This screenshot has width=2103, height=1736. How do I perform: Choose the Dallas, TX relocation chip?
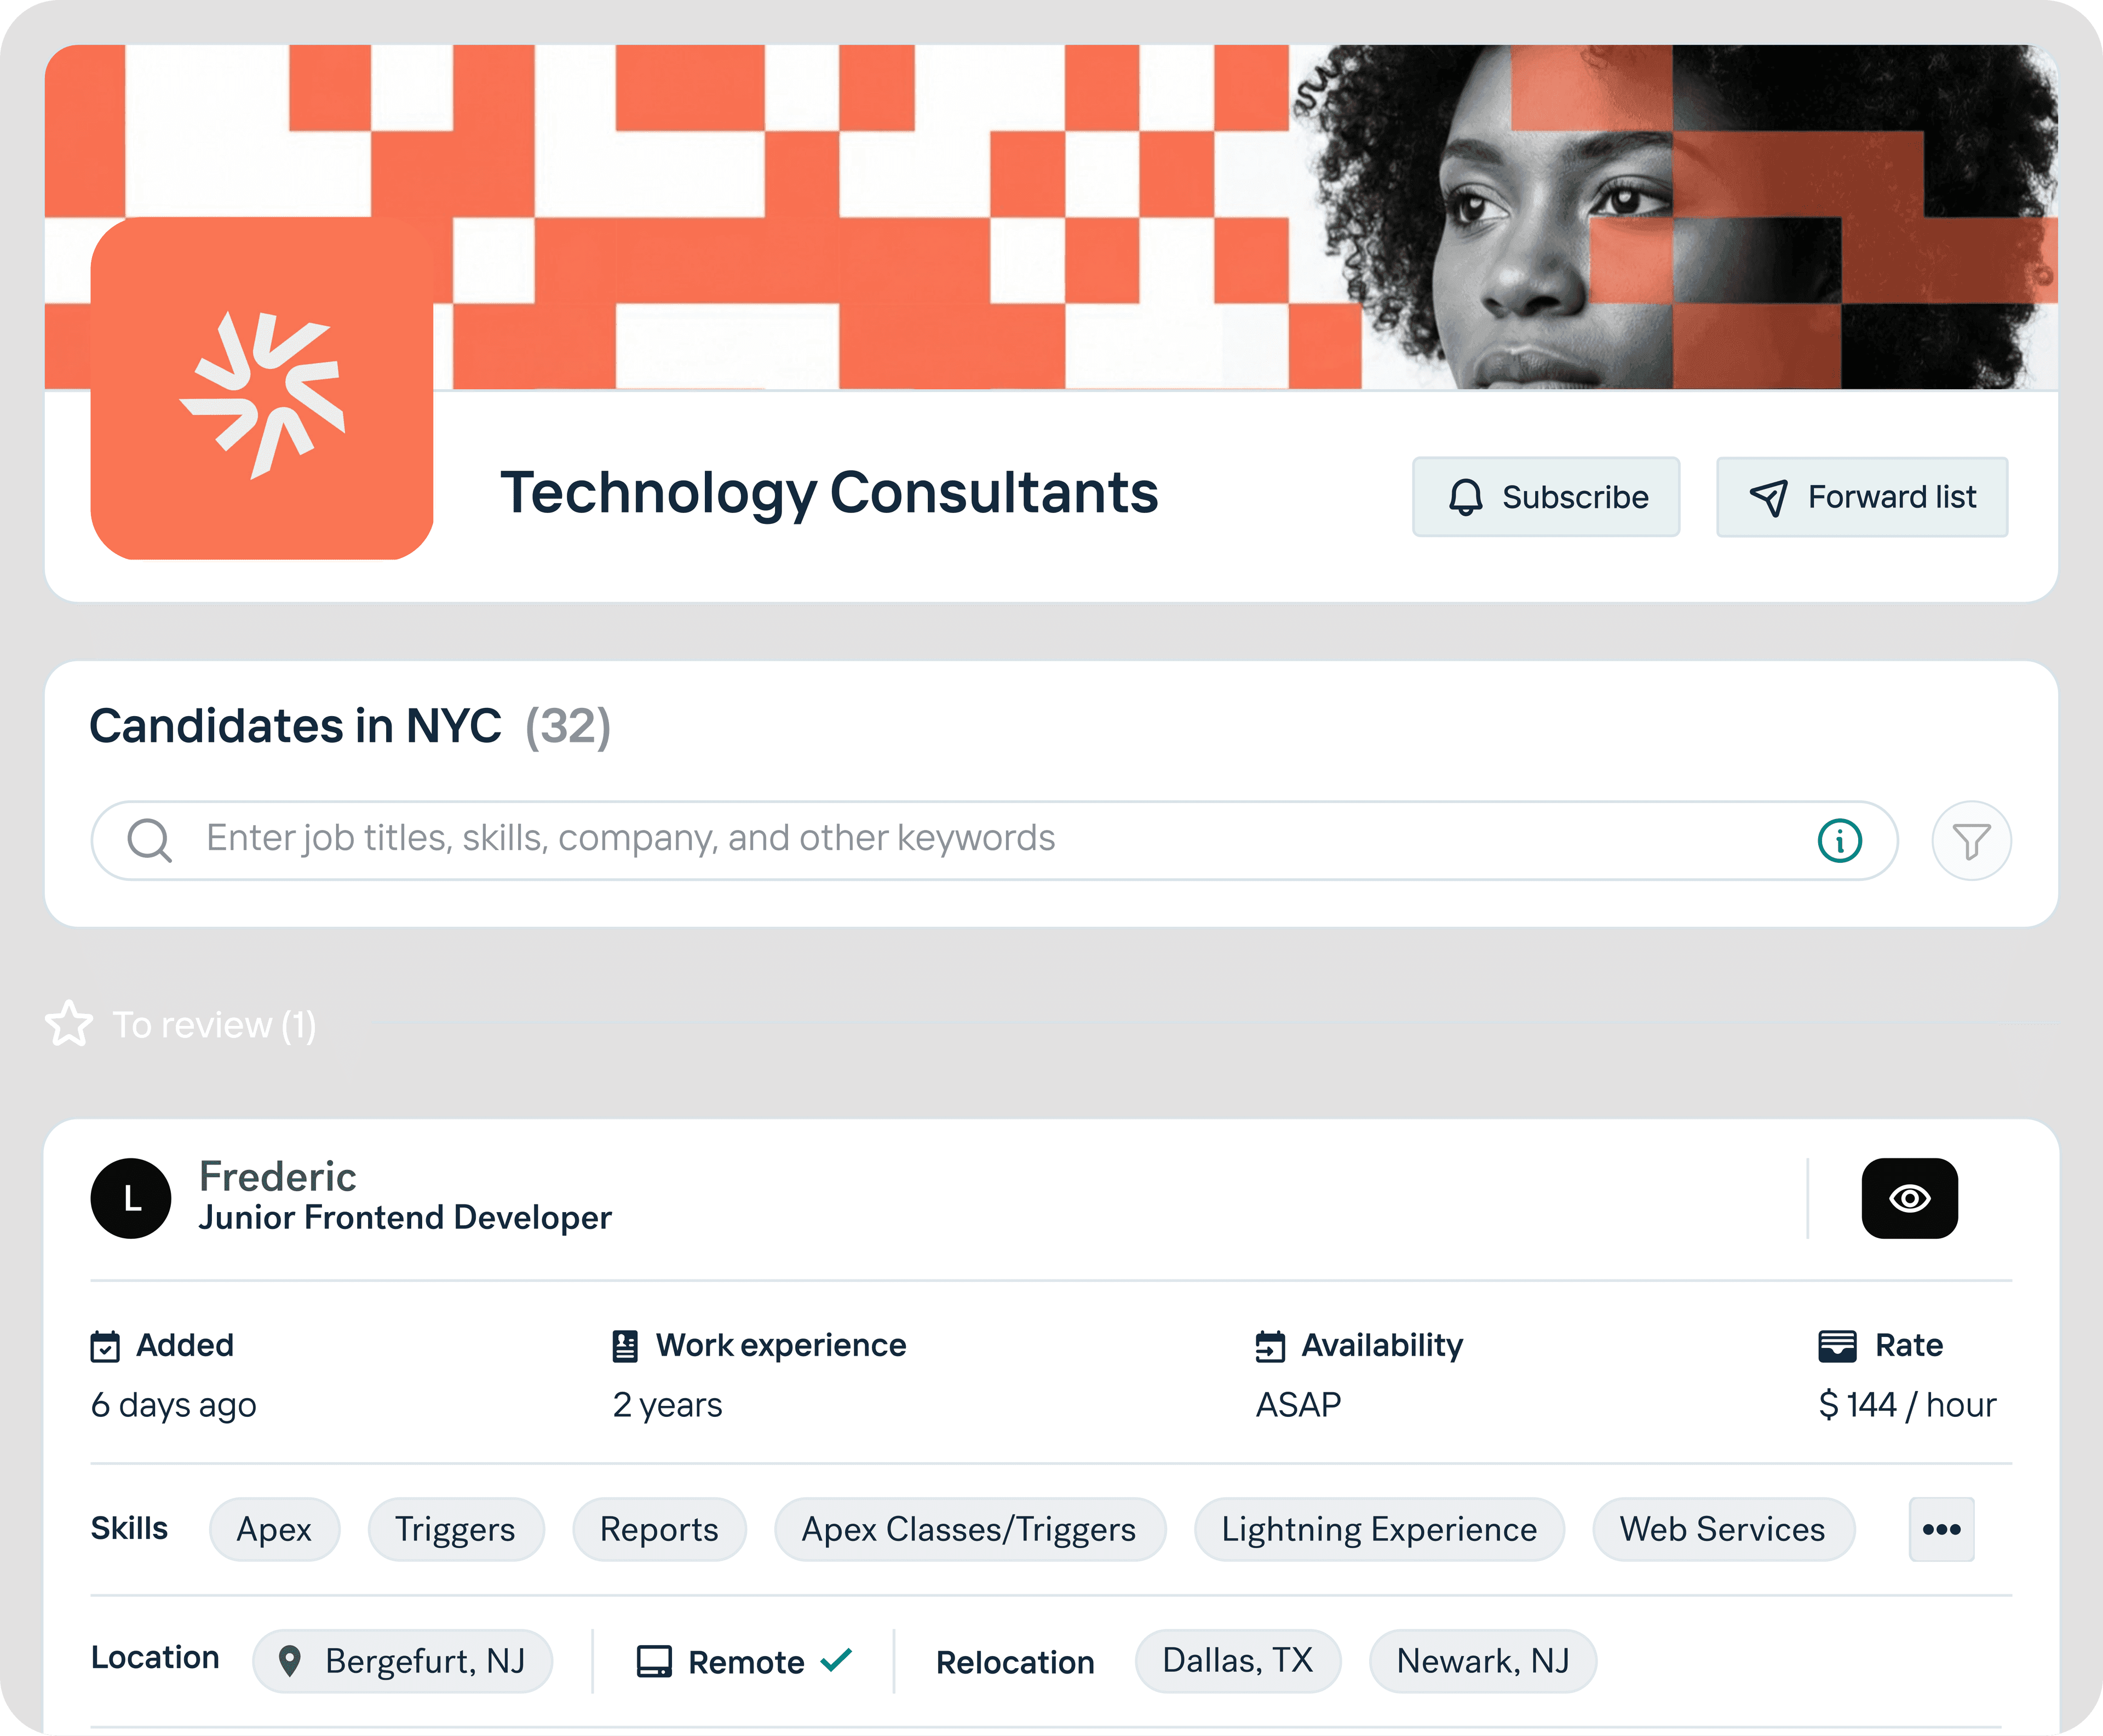(1237, 1661)
